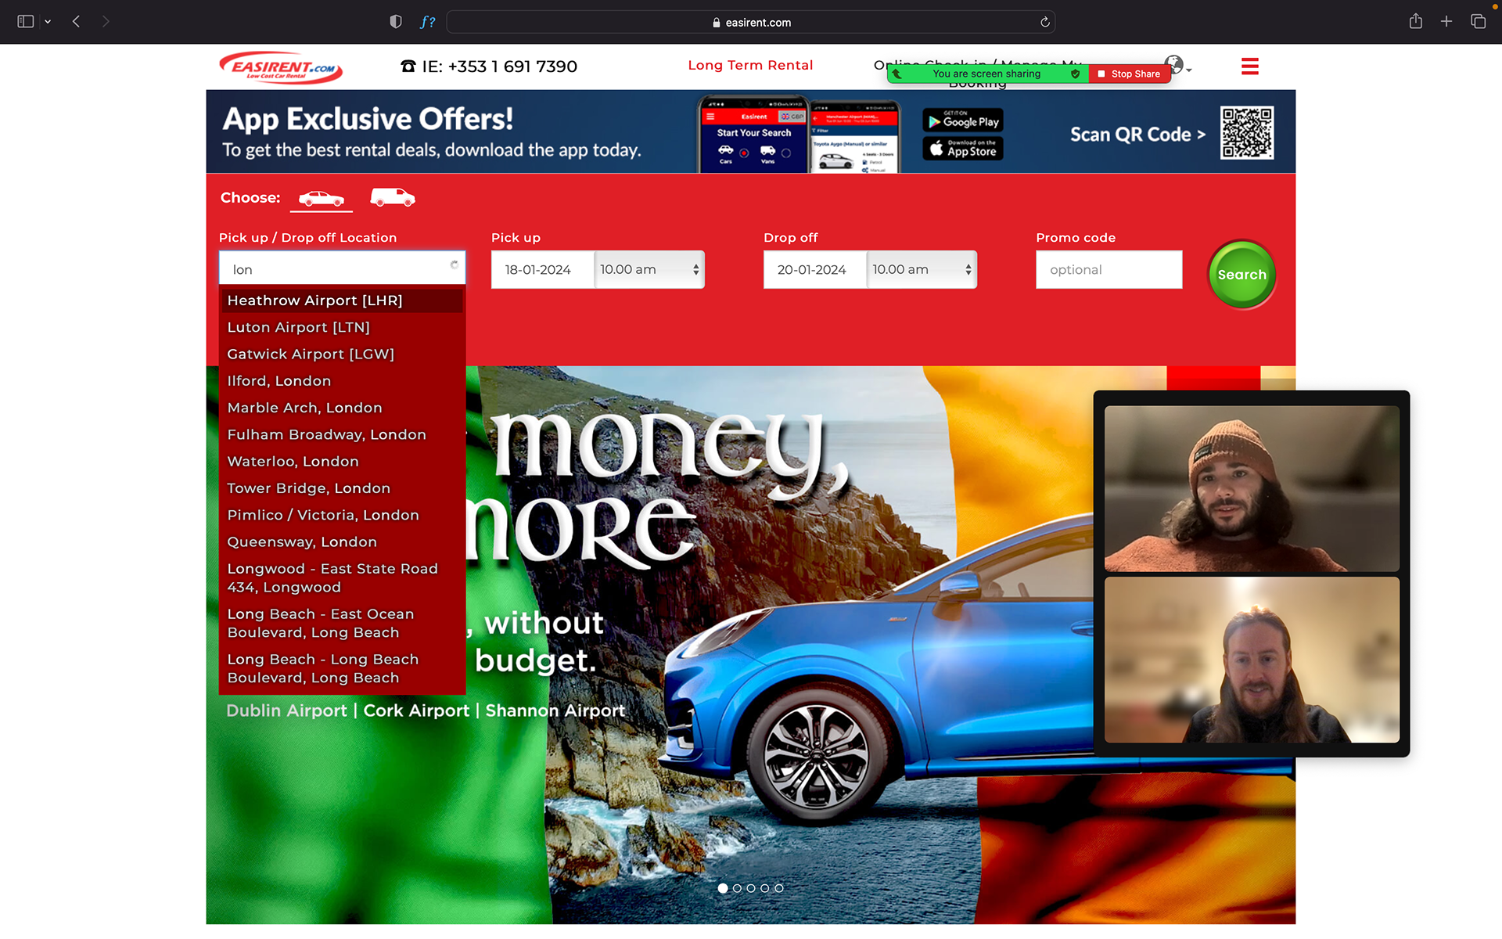Click the green Search button

click(1241, 275)
